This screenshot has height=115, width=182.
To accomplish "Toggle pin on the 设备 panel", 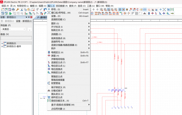I will tap(29, 17).
